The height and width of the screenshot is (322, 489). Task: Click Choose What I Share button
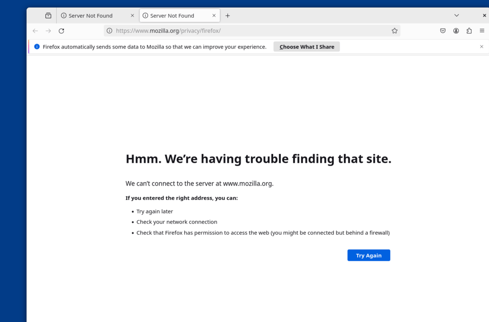click(x=307, y=47)
